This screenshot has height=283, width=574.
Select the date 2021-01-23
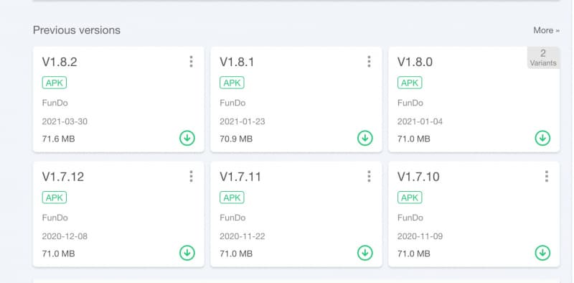coord(243,121)
